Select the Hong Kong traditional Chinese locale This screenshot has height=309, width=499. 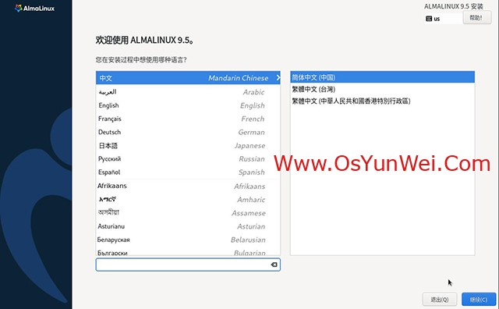[x=382, y=101]
